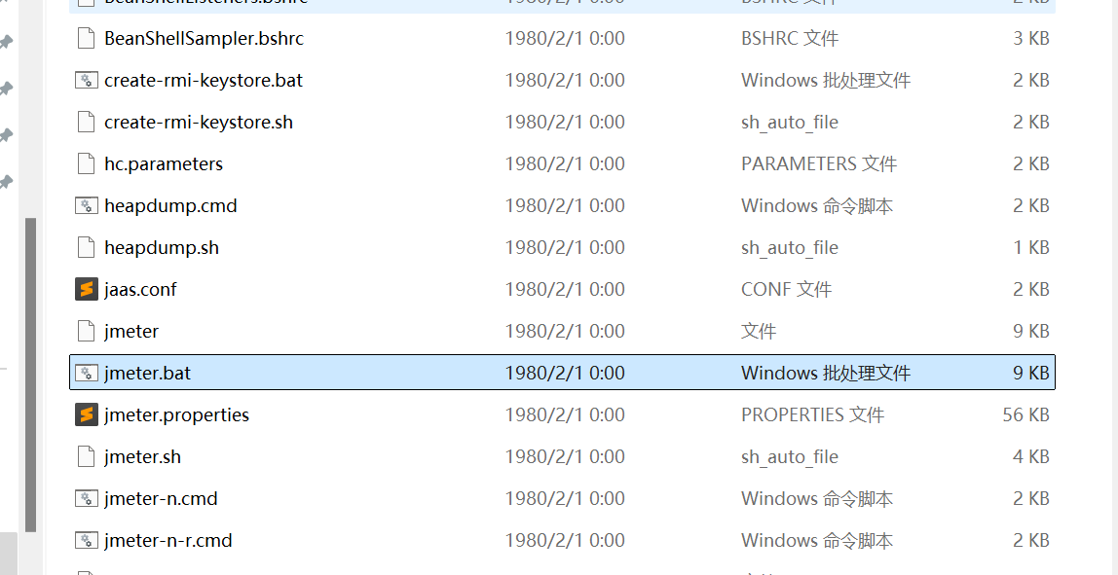Click the create-rmi-keystore.bat batch file icon
Screen dimensions: 1118x575
pyautogui.click(x=86, y=80)
